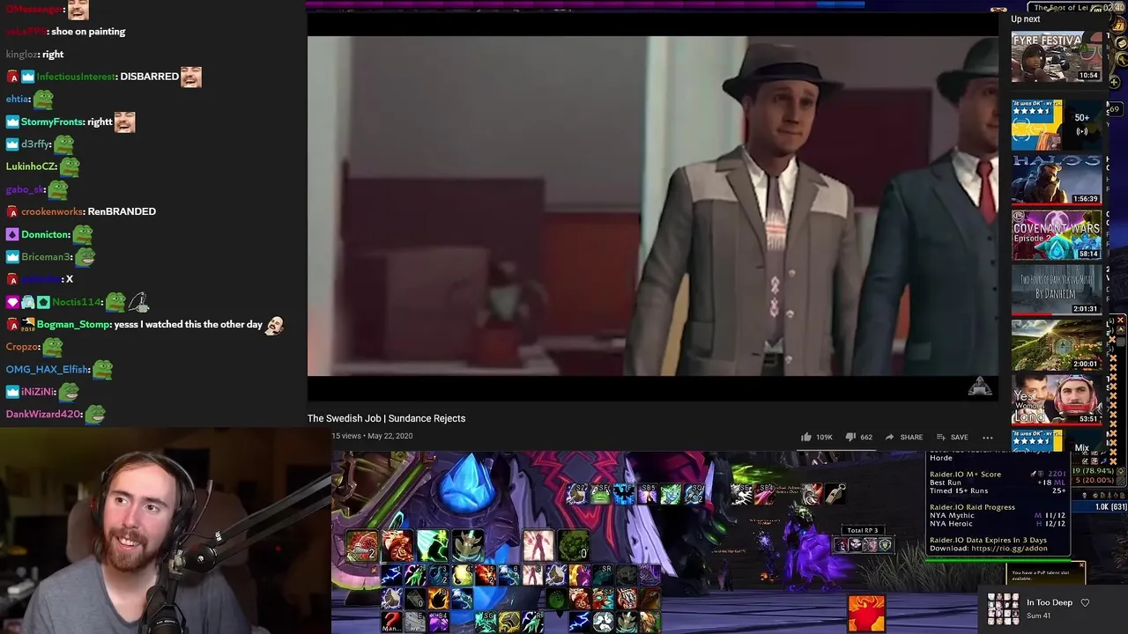Image resolution: width=1128 pixels, height=634 pixels.
Task: Click the 'Up next' heading
Action: tap(1026, 18)
